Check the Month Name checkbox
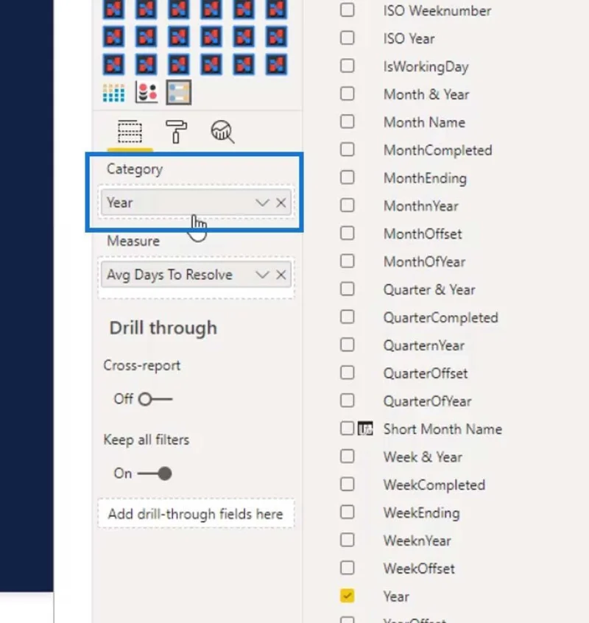The image size is (589, 623). (x=347, y=122)
